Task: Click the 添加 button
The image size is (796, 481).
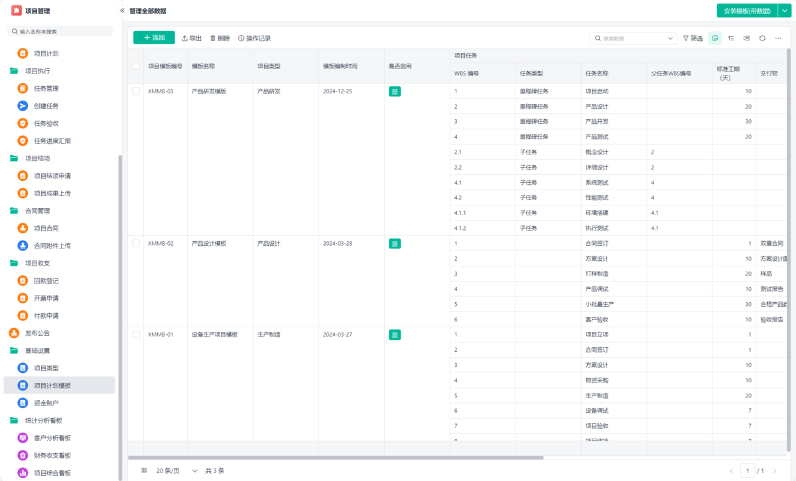Action: (154, 38)
